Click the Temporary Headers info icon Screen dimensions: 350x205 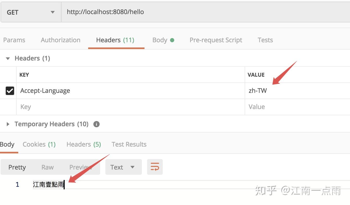pos(96,124)
